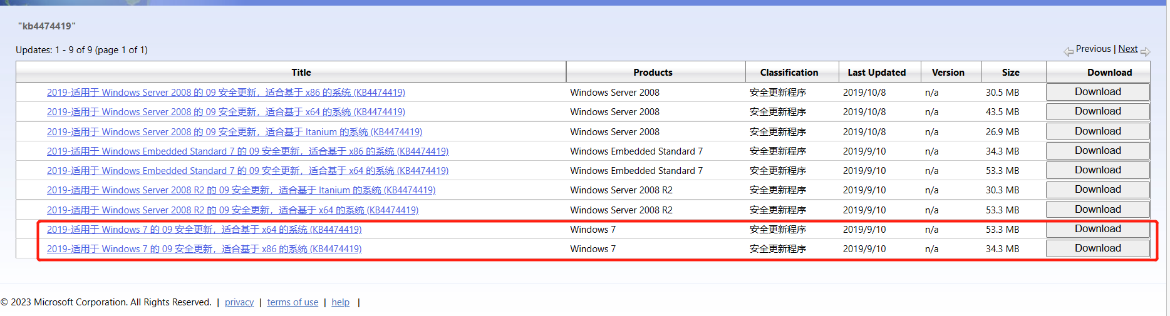Sort by Classification column header

click(789, 73)
